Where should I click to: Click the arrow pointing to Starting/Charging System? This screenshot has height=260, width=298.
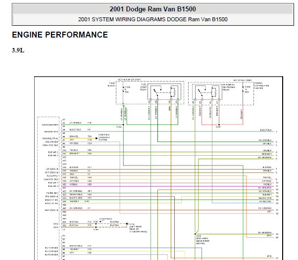point(97,138)
